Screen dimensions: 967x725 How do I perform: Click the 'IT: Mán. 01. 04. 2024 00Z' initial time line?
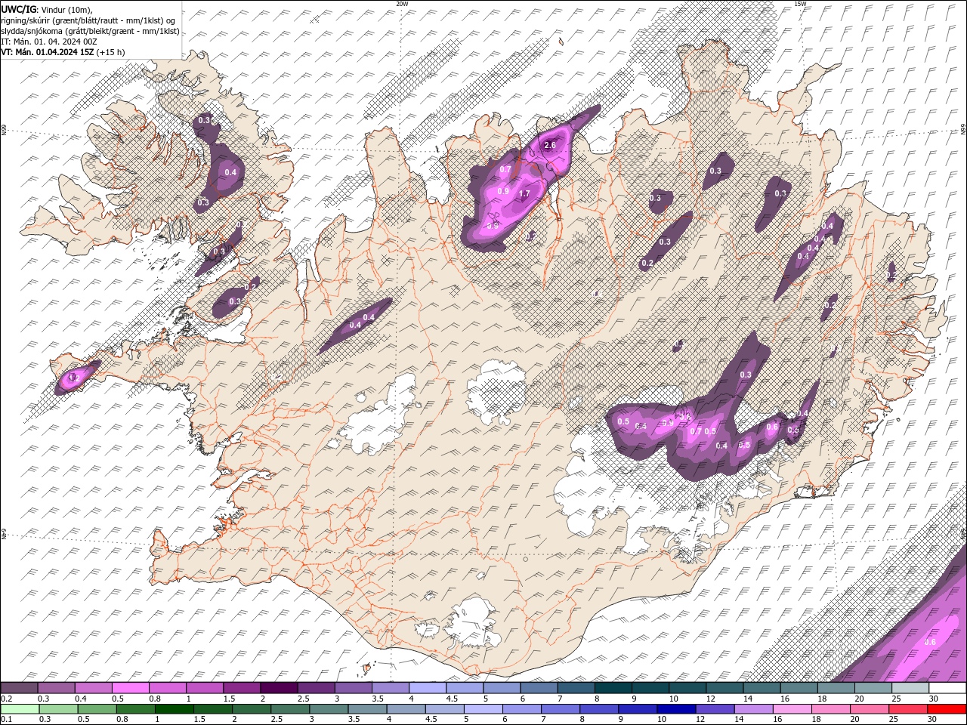tap(50, 42)
